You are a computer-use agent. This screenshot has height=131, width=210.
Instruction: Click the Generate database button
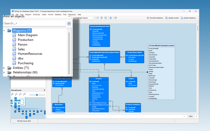155,18
